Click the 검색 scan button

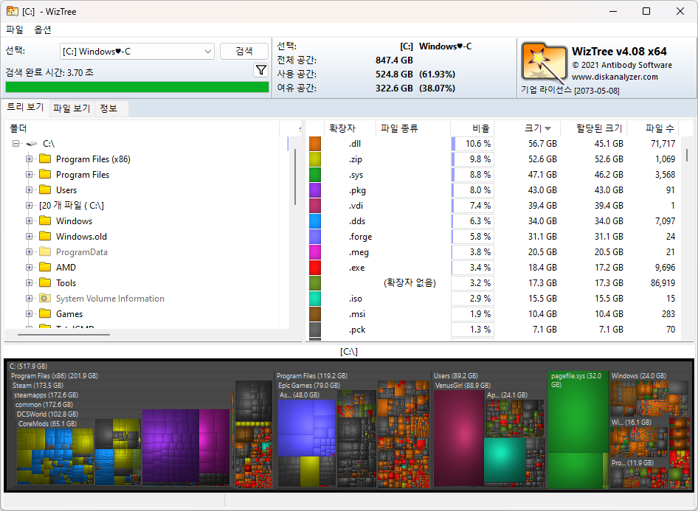[244, 51]
